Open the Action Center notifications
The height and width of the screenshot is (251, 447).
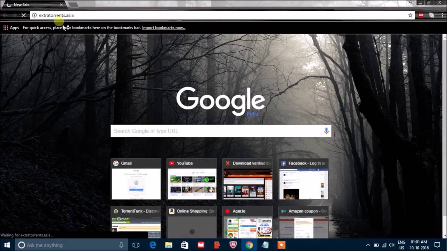click(x=437, y=245)
